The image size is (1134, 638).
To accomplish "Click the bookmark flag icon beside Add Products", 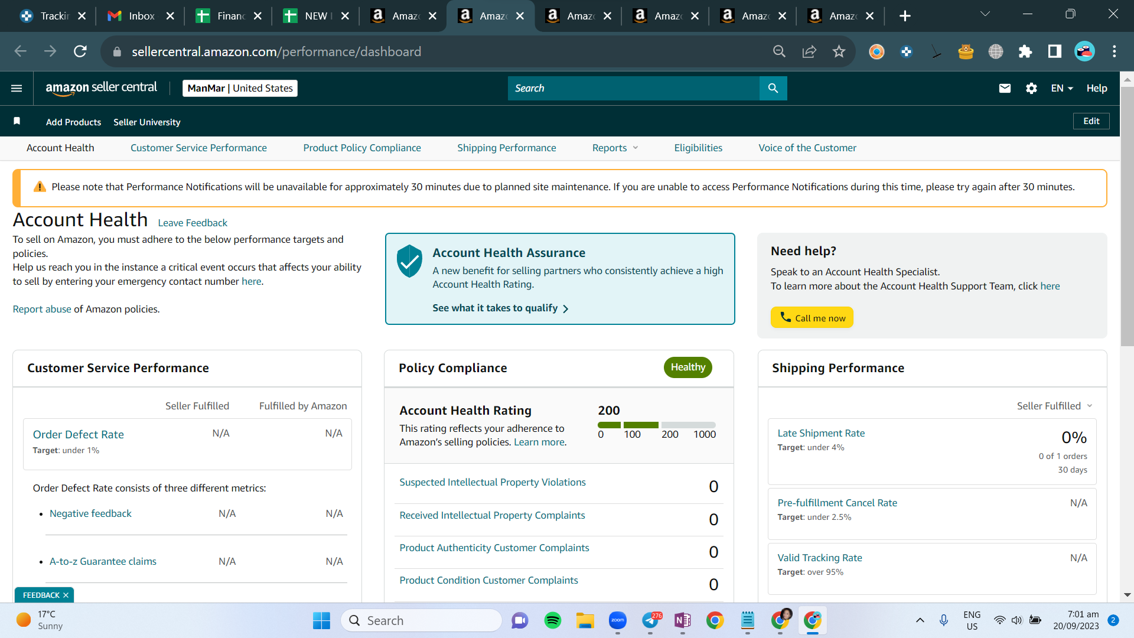I will 17,121.
